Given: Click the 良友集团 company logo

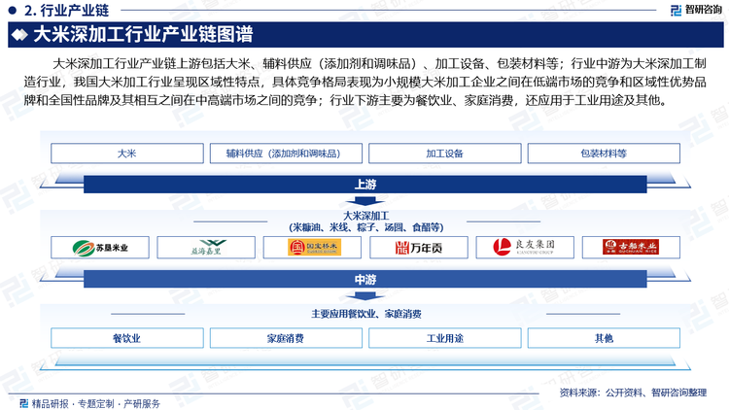Looking at the screenshot, I should coord(525,248).
